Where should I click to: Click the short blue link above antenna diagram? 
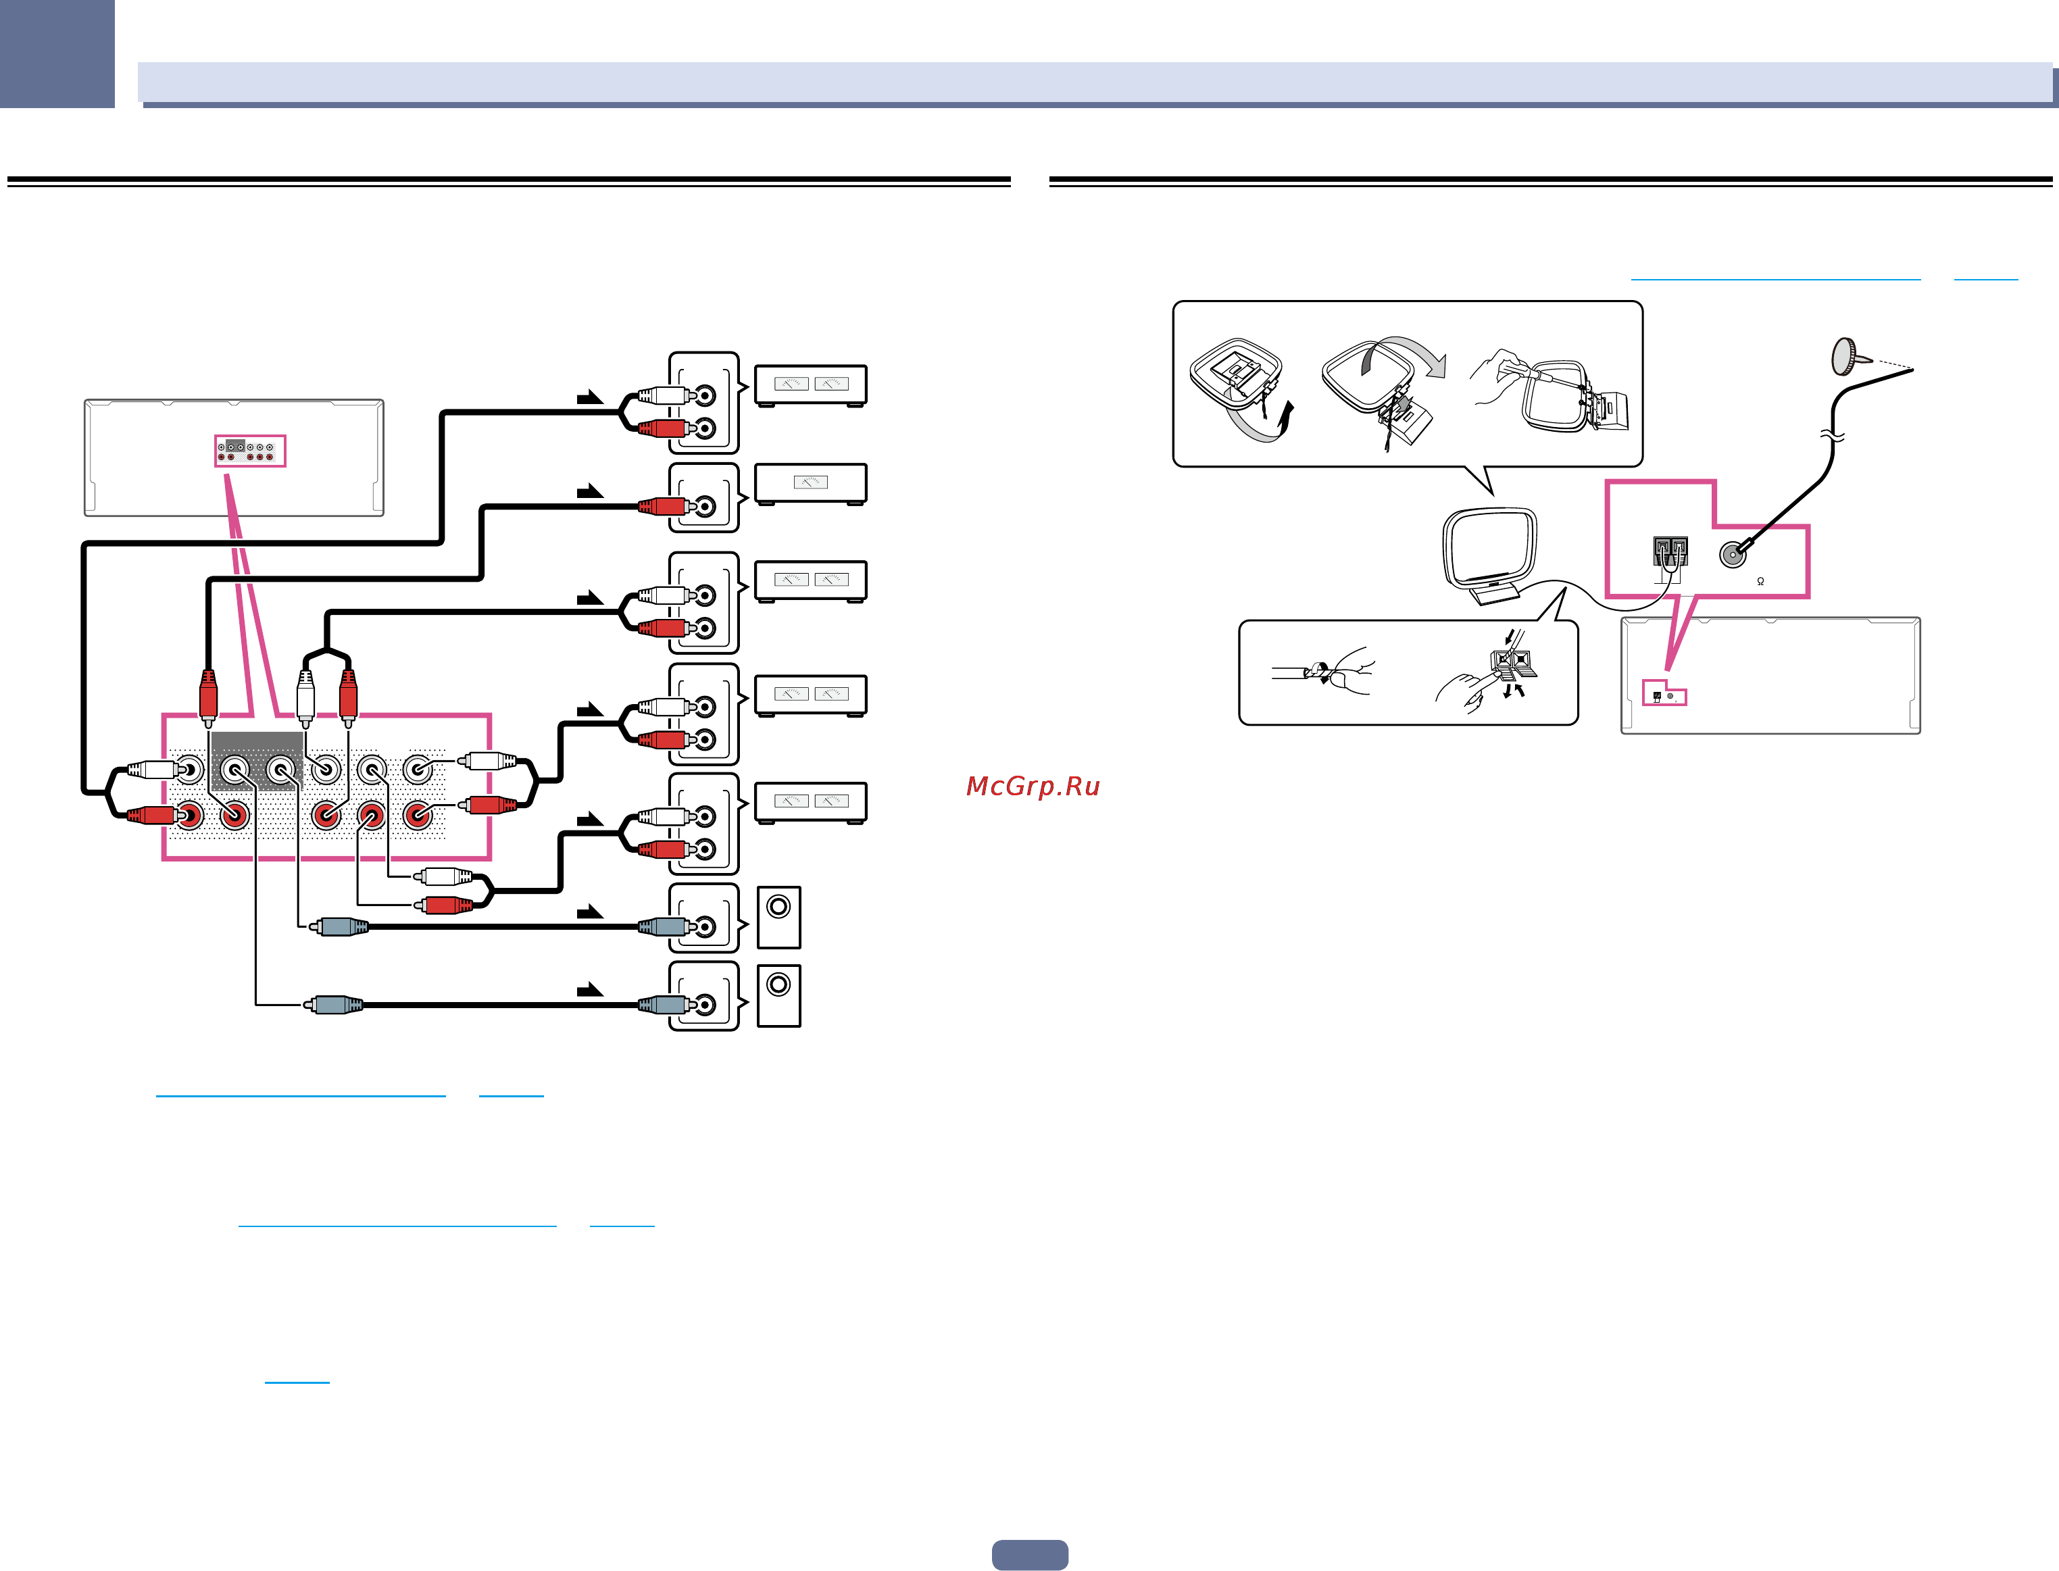coord(1986,278)
